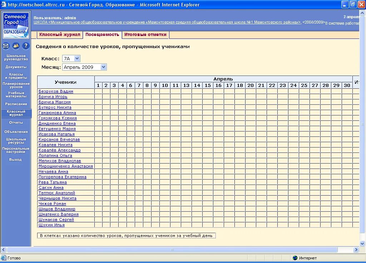Open student Чижов Роман
This screenshot has width=366, height=263.
[52, 203]
